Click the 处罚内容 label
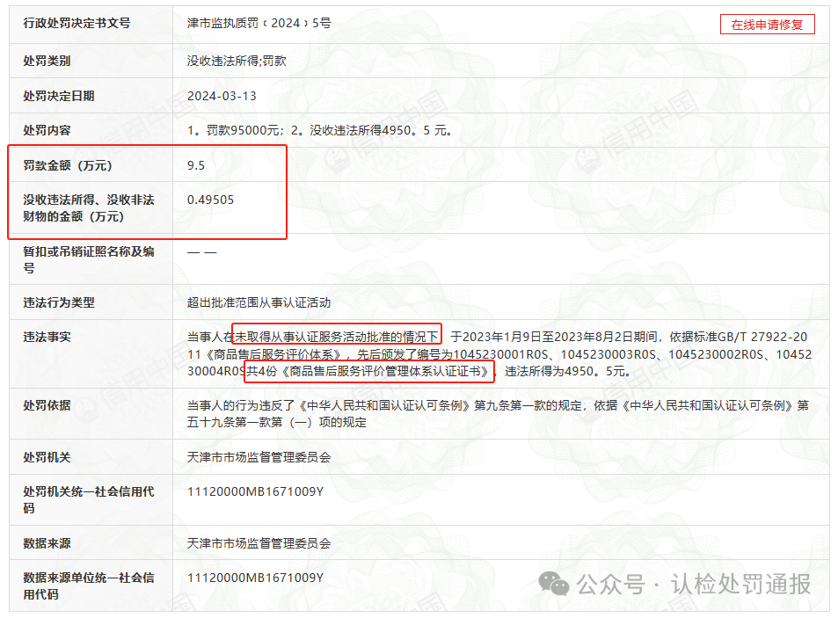The image size is (838, 618). pos(47,130)
